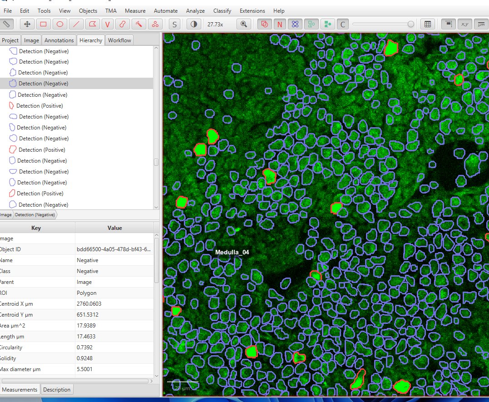Open the channel viewer with the C icon
The height and width of the screenshot is (402, 489).
(342, 24)
